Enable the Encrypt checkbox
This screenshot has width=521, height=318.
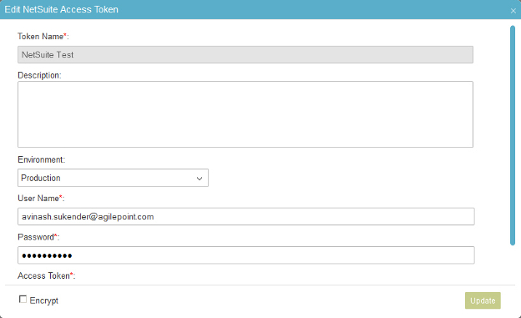point(23,300)
